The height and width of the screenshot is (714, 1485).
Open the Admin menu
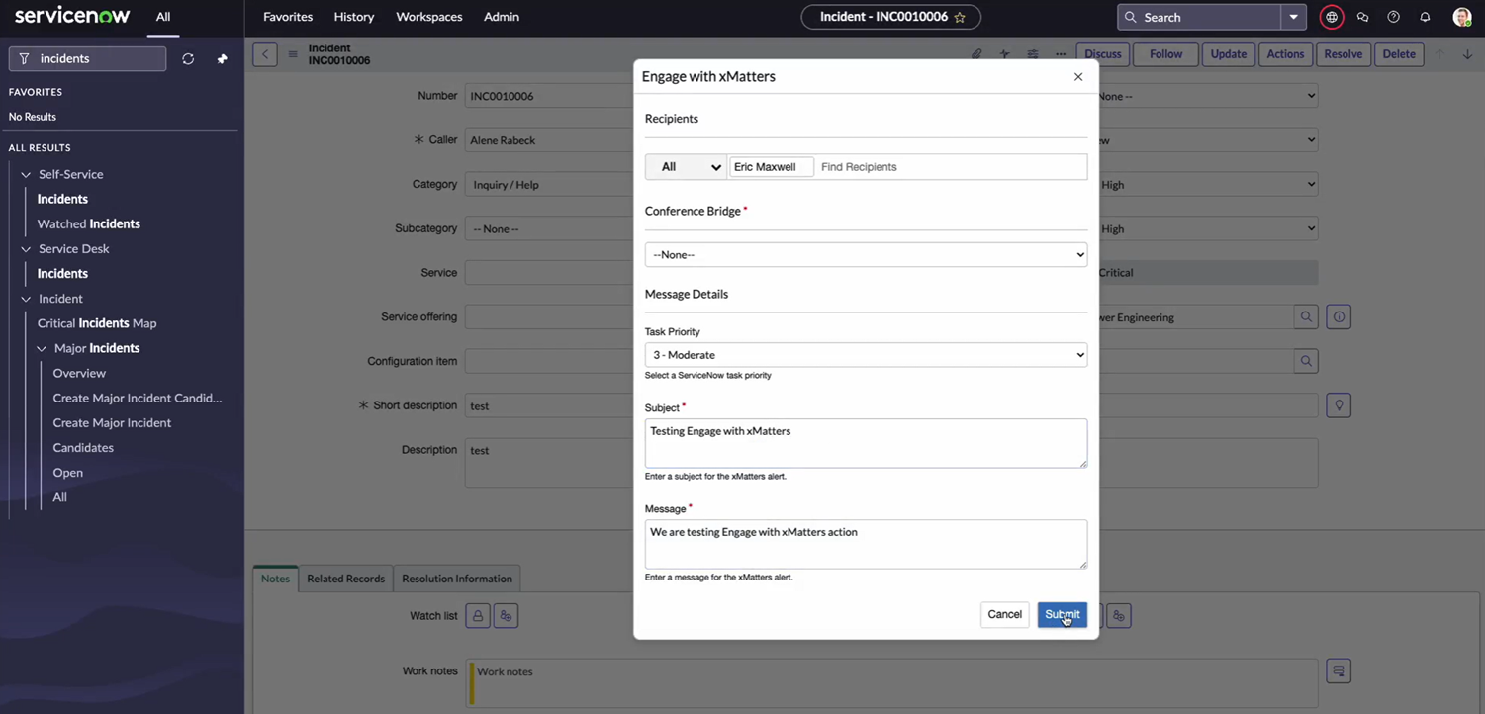tap(502, 17)
